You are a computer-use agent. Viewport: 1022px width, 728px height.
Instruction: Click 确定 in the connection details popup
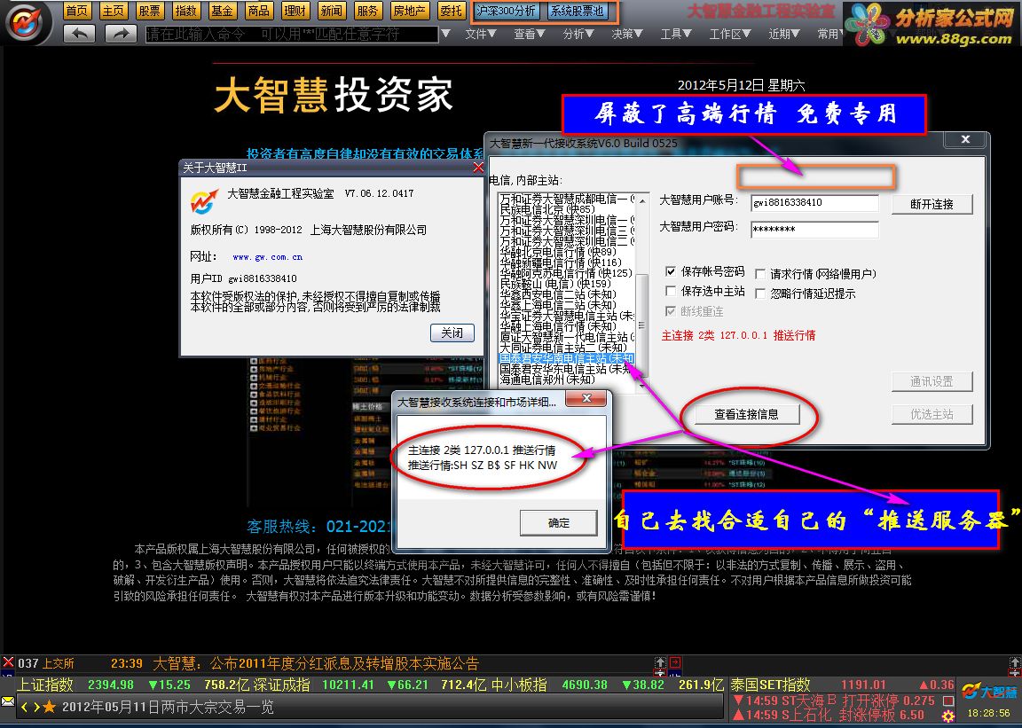pos(559,522)
